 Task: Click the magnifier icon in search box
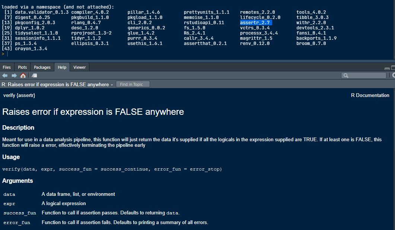click(x=346, y=75)
